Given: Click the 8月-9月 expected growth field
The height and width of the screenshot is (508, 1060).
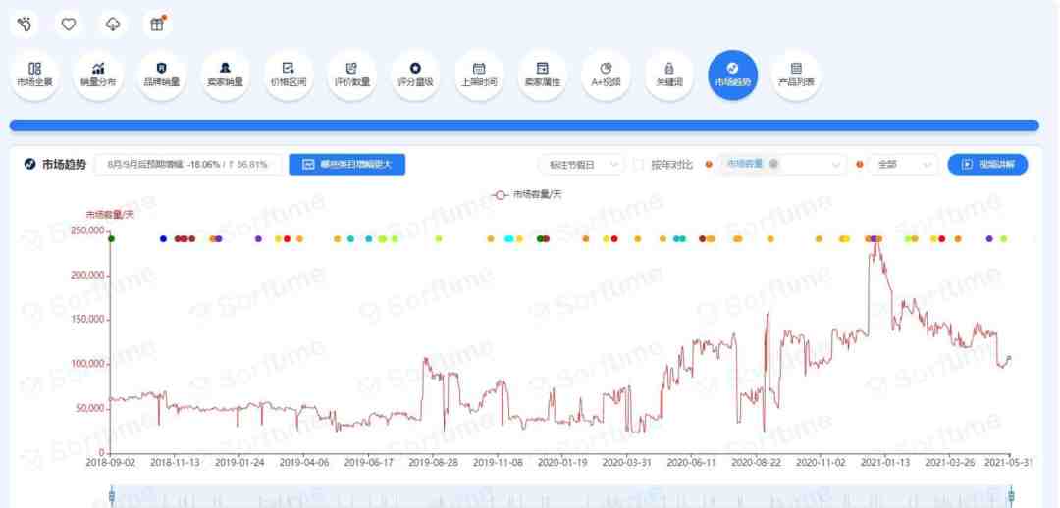Looking at the screenshot, I should (x=187, y=164).
